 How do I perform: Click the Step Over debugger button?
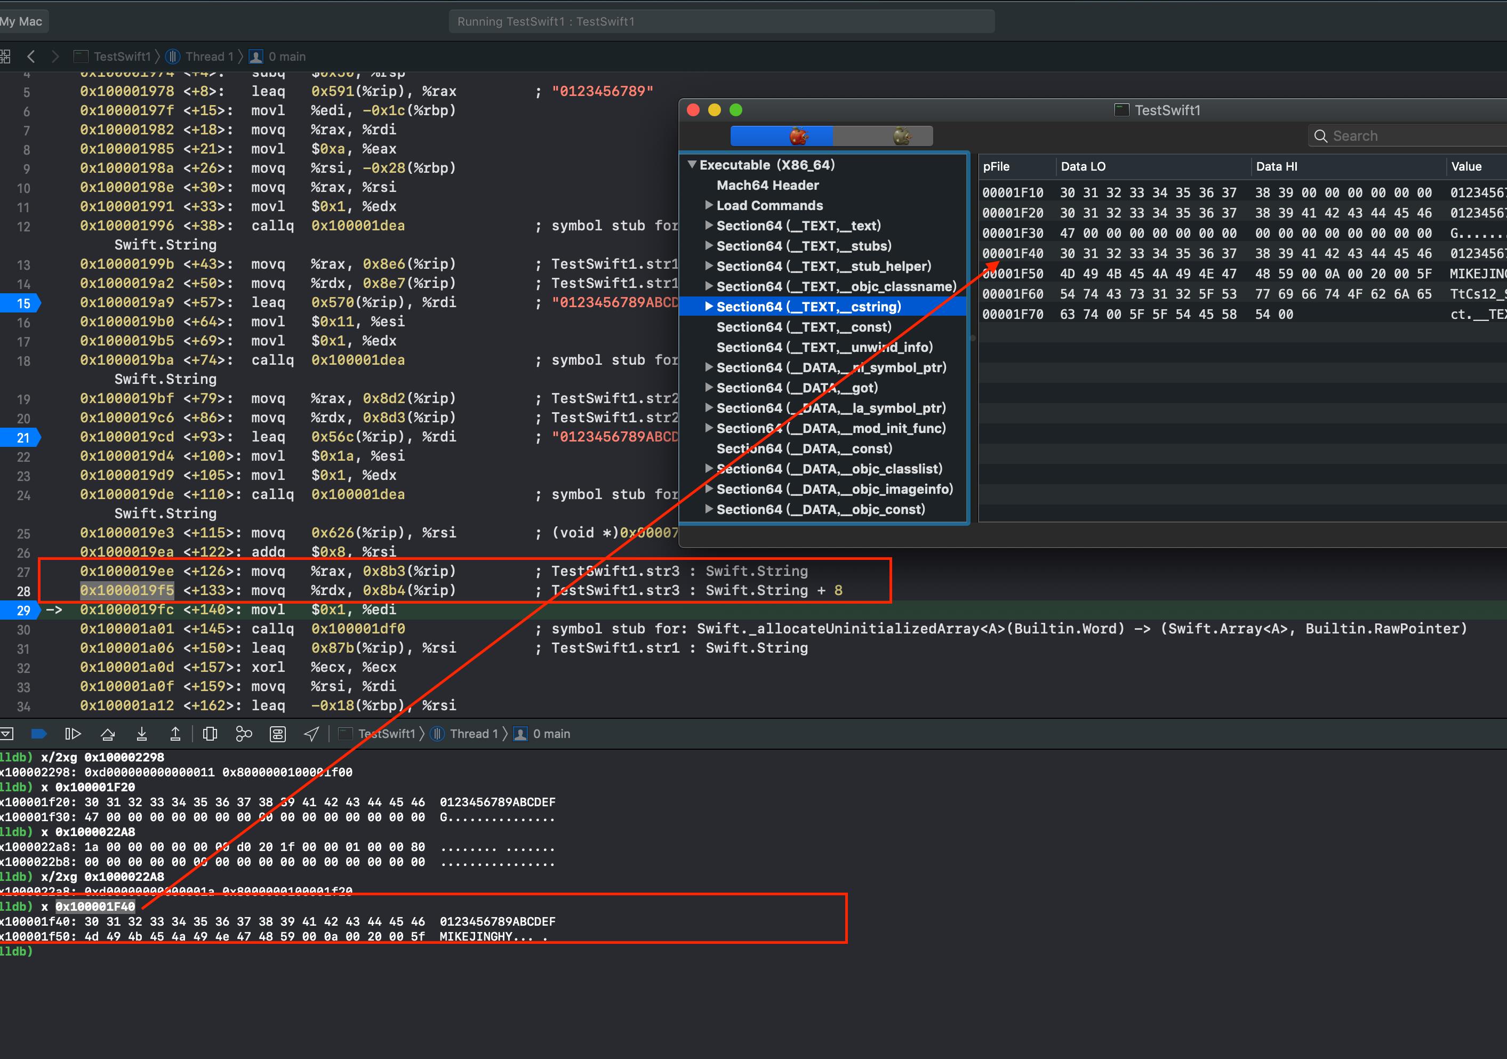(x=108, y=734)
